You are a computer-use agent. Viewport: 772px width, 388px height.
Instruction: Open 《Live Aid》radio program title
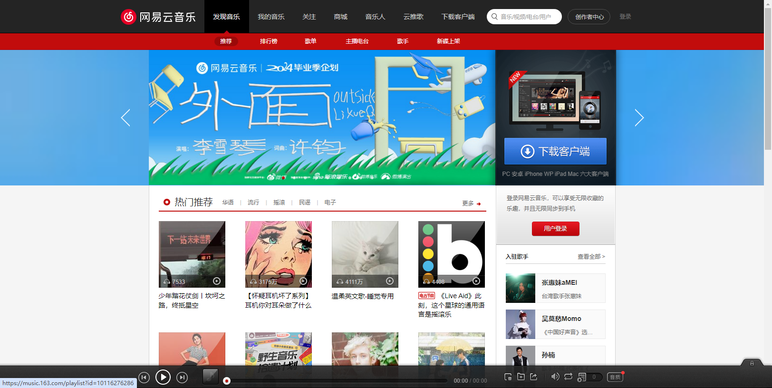click(x=452, y=305)
